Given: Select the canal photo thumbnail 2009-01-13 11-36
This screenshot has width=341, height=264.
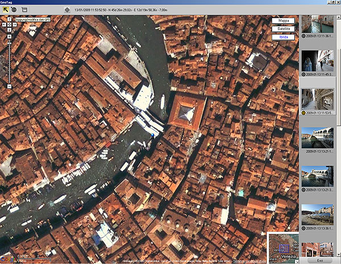Looking at the screenshot, I should click(318, 24).
